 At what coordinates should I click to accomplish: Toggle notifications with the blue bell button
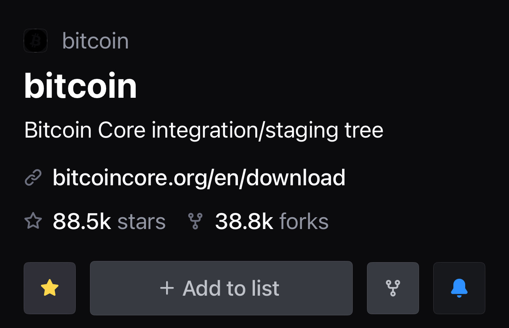point(459,288)
